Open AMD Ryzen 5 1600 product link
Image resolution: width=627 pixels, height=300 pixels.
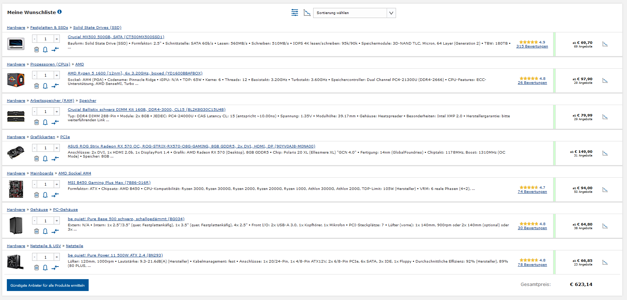135,73
